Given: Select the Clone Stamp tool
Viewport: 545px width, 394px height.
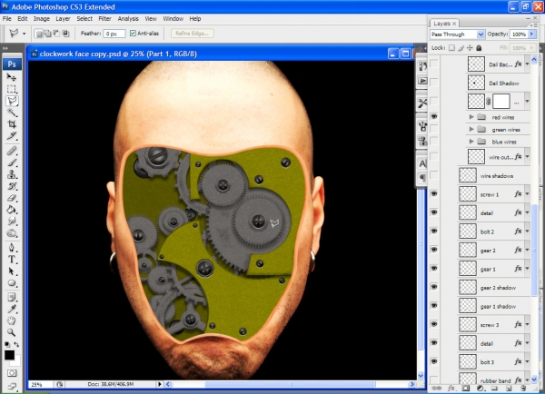Looking at the screenshot, I should [x=12, y=174].
